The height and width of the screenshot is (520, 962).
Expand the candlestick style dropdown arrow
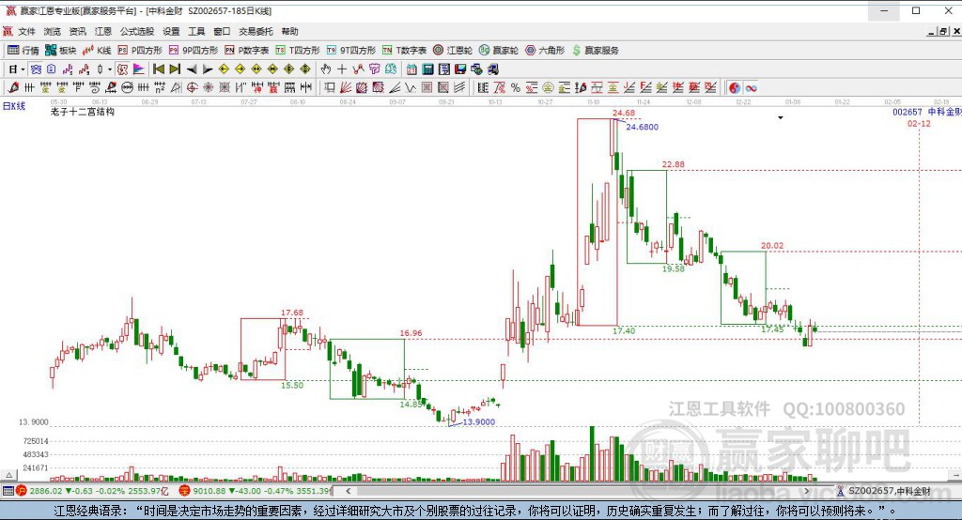click(x=110, y=69)
